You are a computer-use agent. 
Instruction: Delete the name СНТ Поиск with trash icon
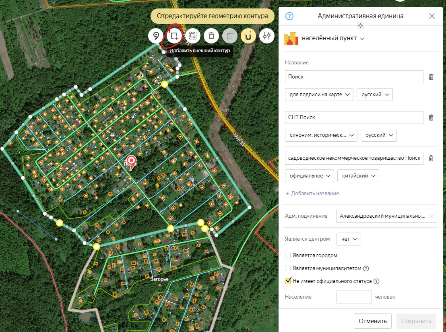pos(431,118)
